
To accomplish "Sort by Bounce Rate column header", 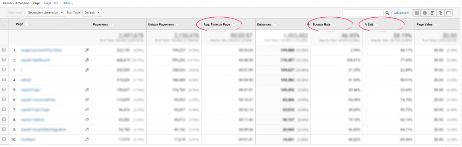I will pyautogui.click(x=321, y=24).
